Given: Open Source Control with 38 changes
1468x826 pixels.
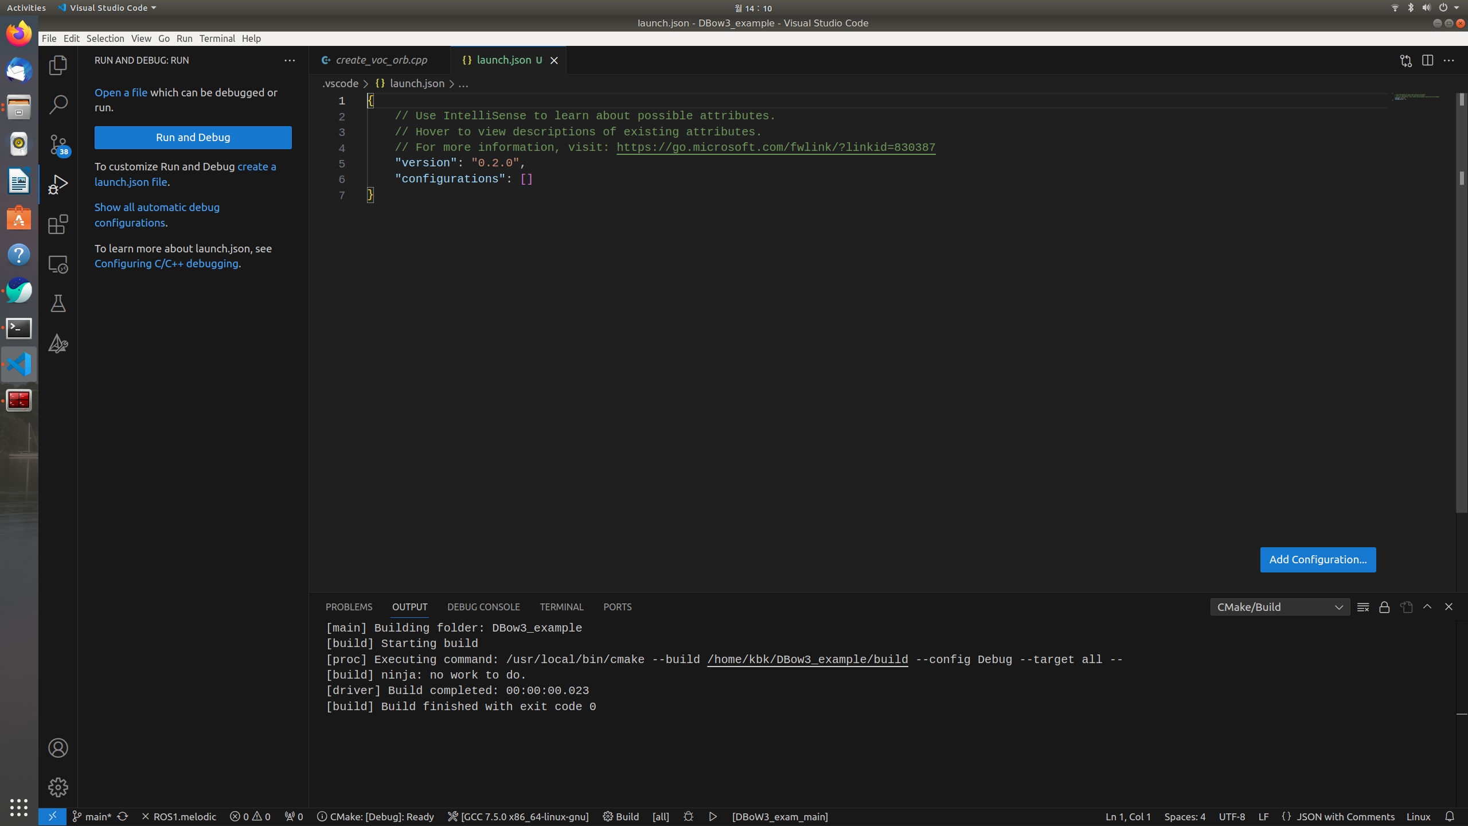Looking at the screenshot, I should tap(58, 144).
